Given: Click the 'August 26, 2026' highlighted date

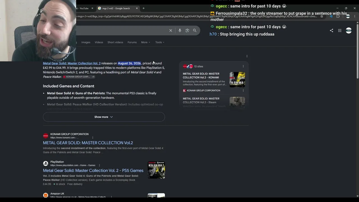Looking at the screenshot, I should pyautogui.click(x=129, y=63).
